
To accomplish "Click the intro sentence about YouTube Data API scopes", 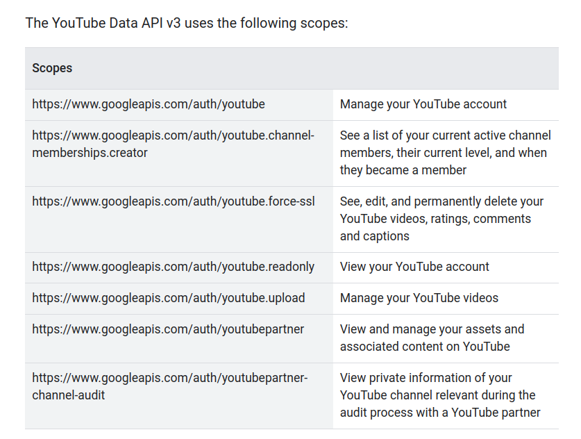I will (x=186, y=23).
